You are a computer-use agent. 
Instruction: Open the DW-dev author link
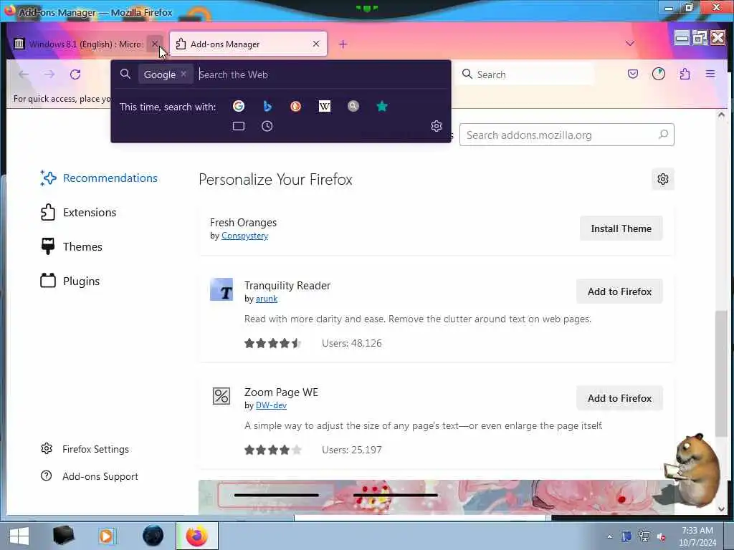click(x=271, y=405)
